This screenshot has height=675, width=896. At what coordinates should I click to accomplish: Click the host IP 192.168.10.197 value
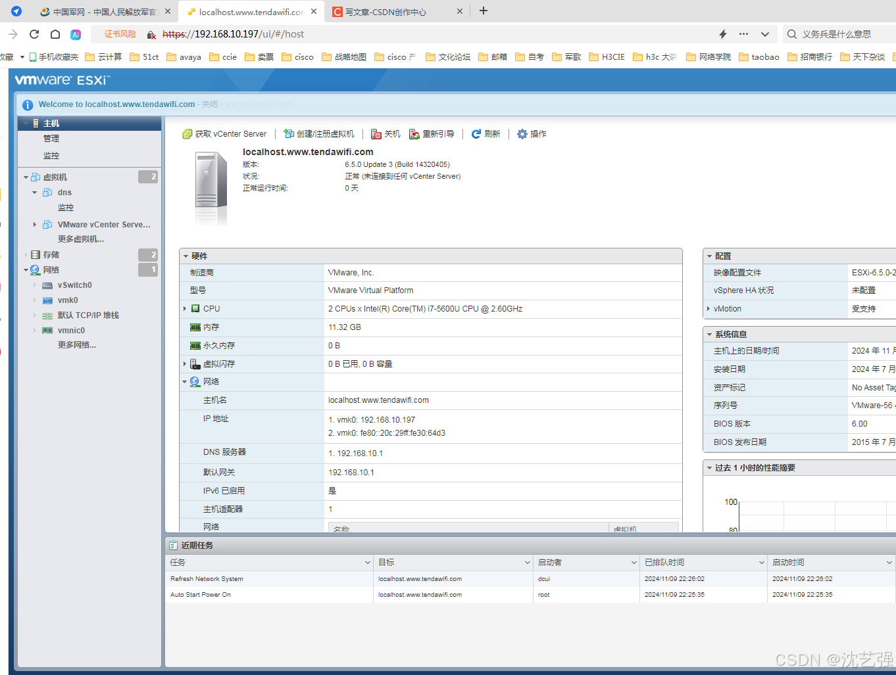387,420
